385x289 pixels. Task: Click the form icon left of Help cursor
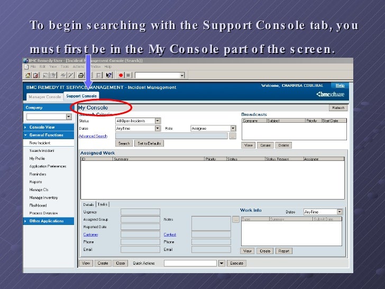99,75
